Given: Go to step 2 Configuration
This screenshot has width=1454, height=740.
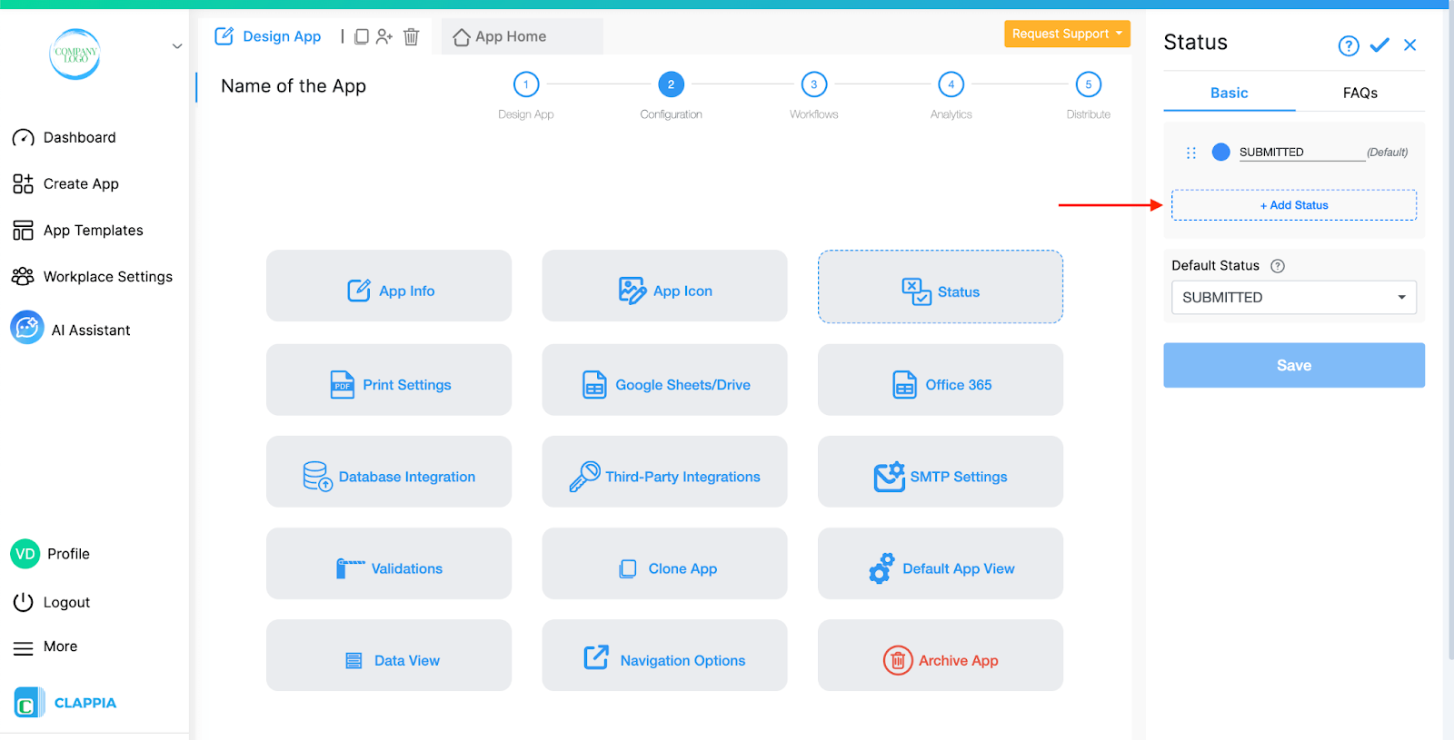Looking at the screenshot, I should (x=672, y=84).
